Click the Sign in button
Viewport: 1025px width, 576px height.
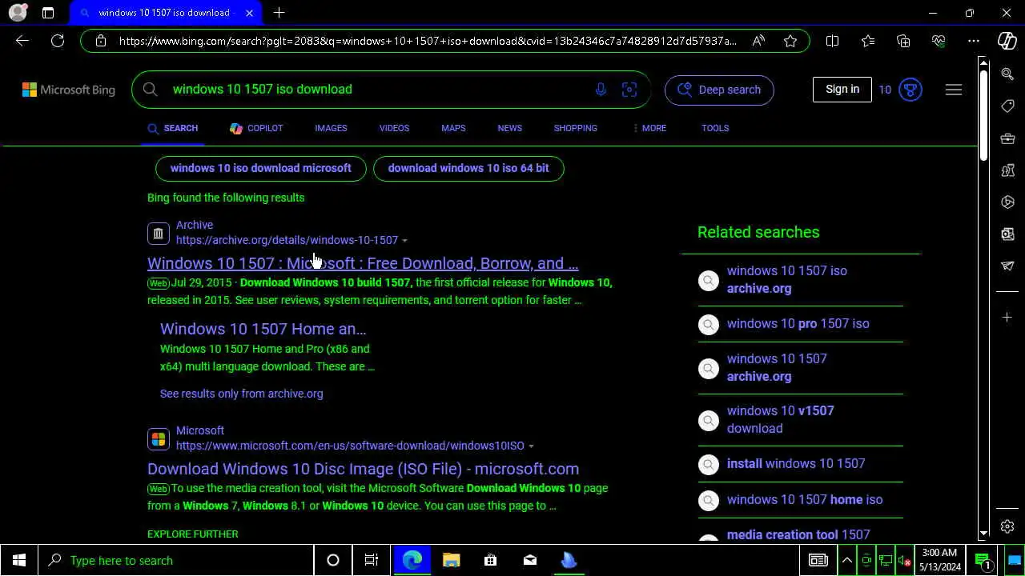pyautogui.click(x=842, y=90)
